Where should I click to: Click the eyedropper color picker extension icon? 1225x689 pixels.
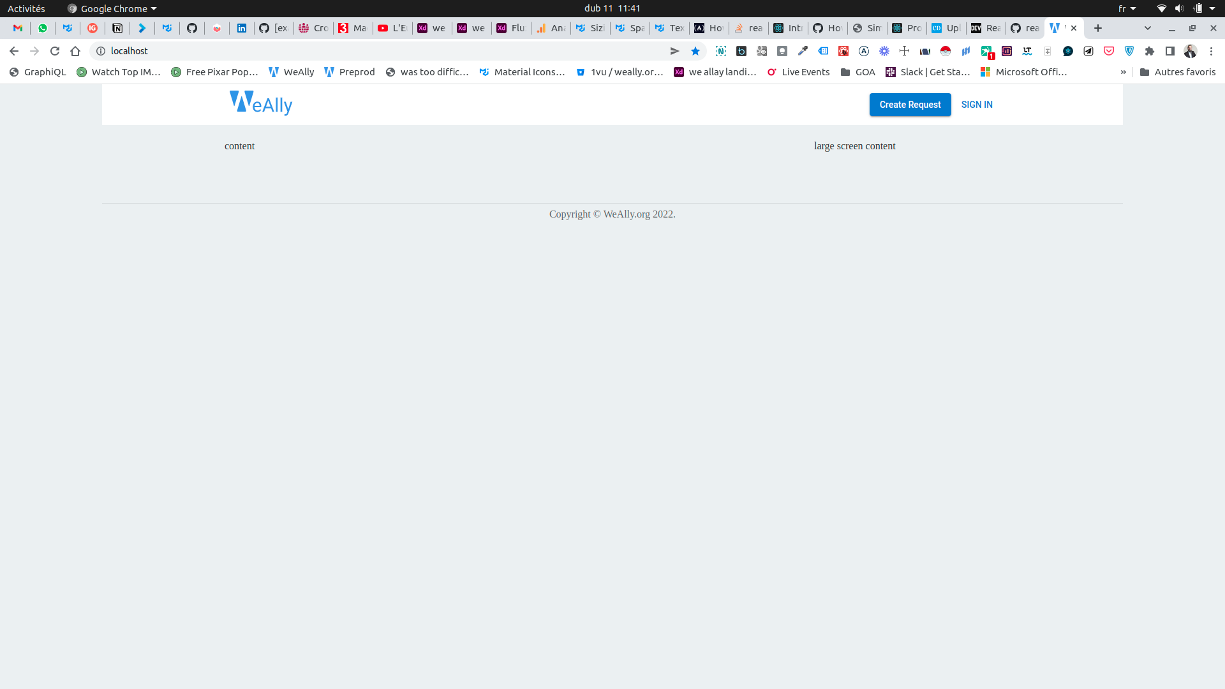803,51
